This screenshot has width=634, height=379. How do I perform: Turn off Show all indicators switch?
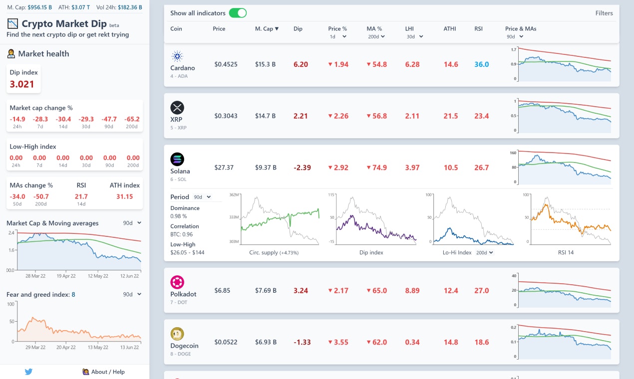(x=238, y=13)
